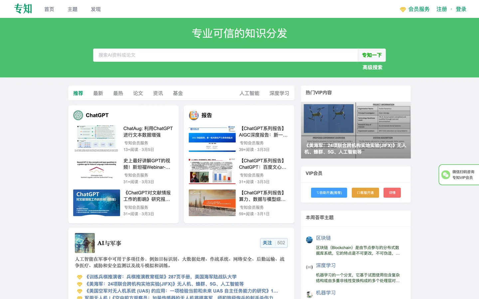Open the 区块链 topic link
Viewport: 479px width, 299px height.
point(323,238)
